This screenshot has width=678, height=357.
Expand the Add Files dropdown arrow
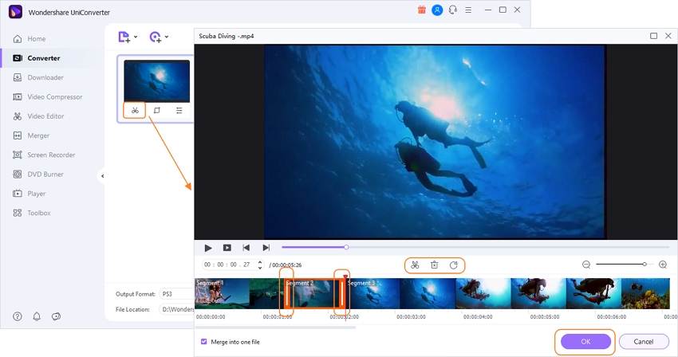[136, 37]
